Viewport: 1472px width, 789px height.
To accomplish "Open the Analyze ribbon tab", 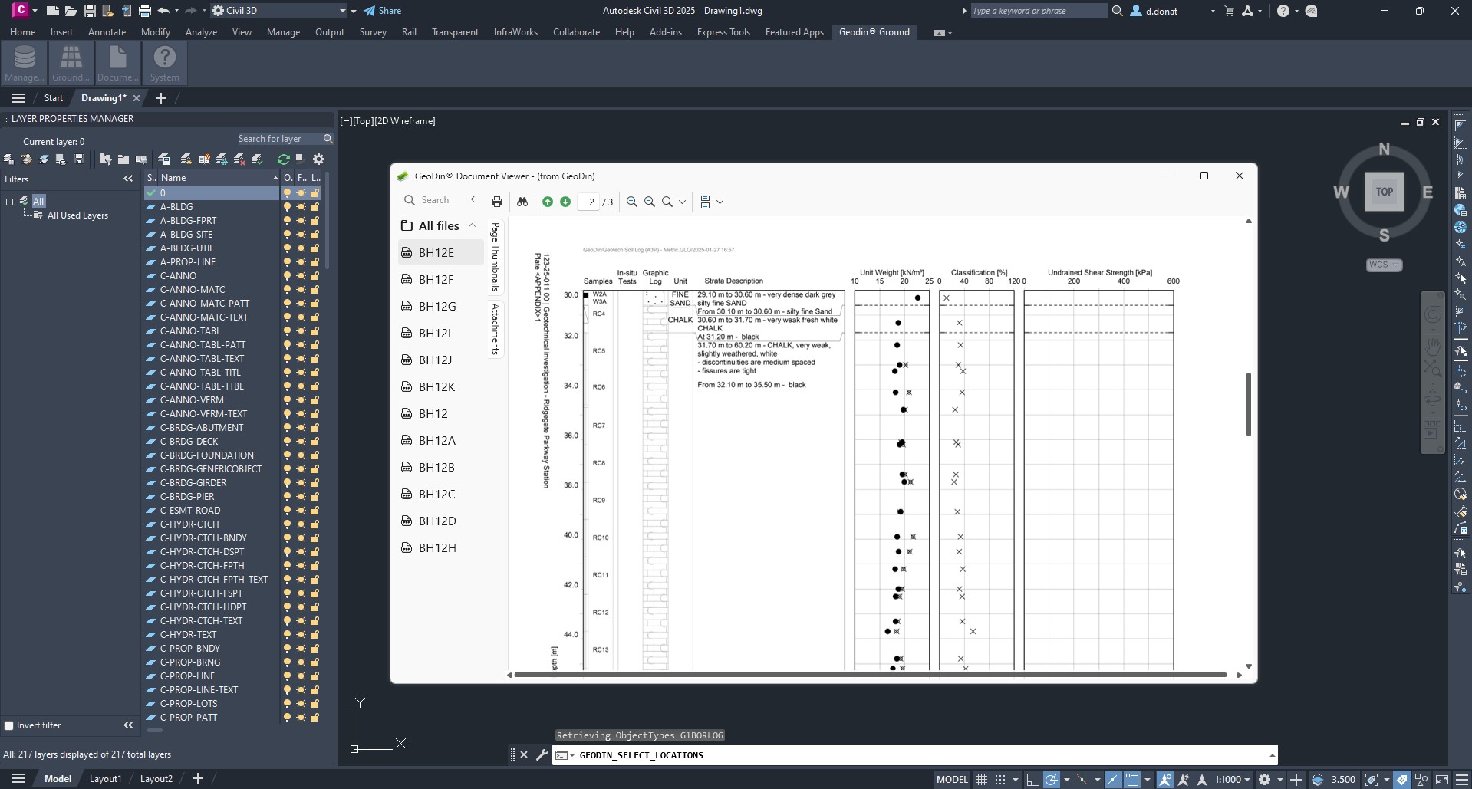I will pyautogui.click(x=201, y=32).
